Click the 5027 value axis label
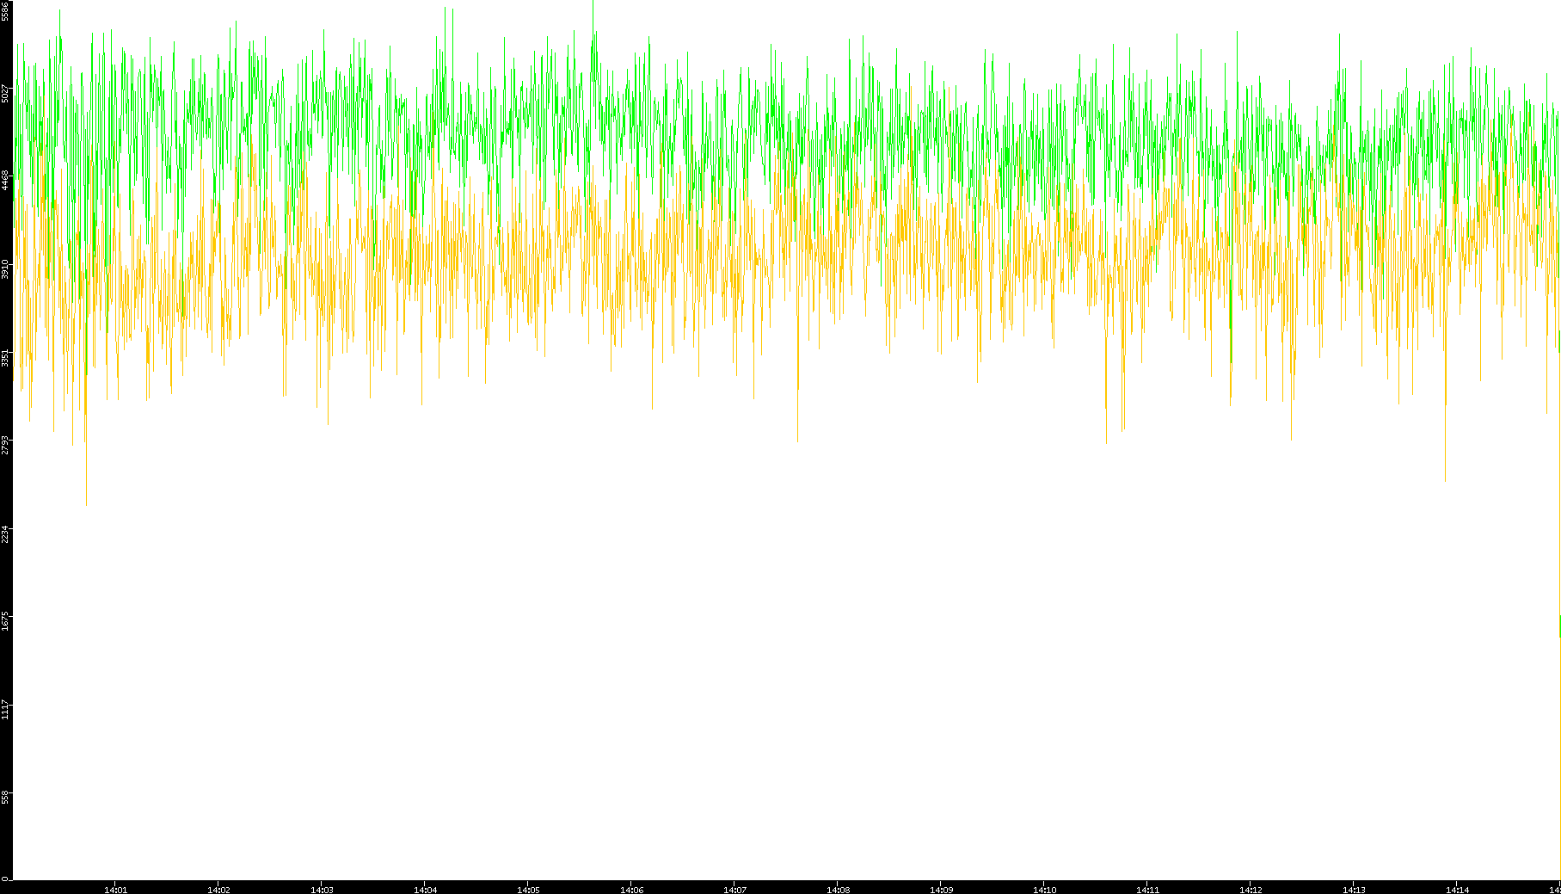This screenshot has height=894, width=1561. (x=6, y=92)
